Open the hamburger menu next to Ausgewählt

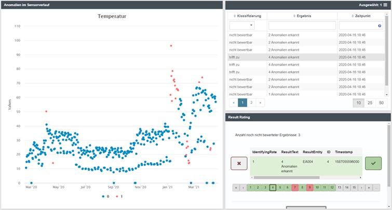(385, 5)
